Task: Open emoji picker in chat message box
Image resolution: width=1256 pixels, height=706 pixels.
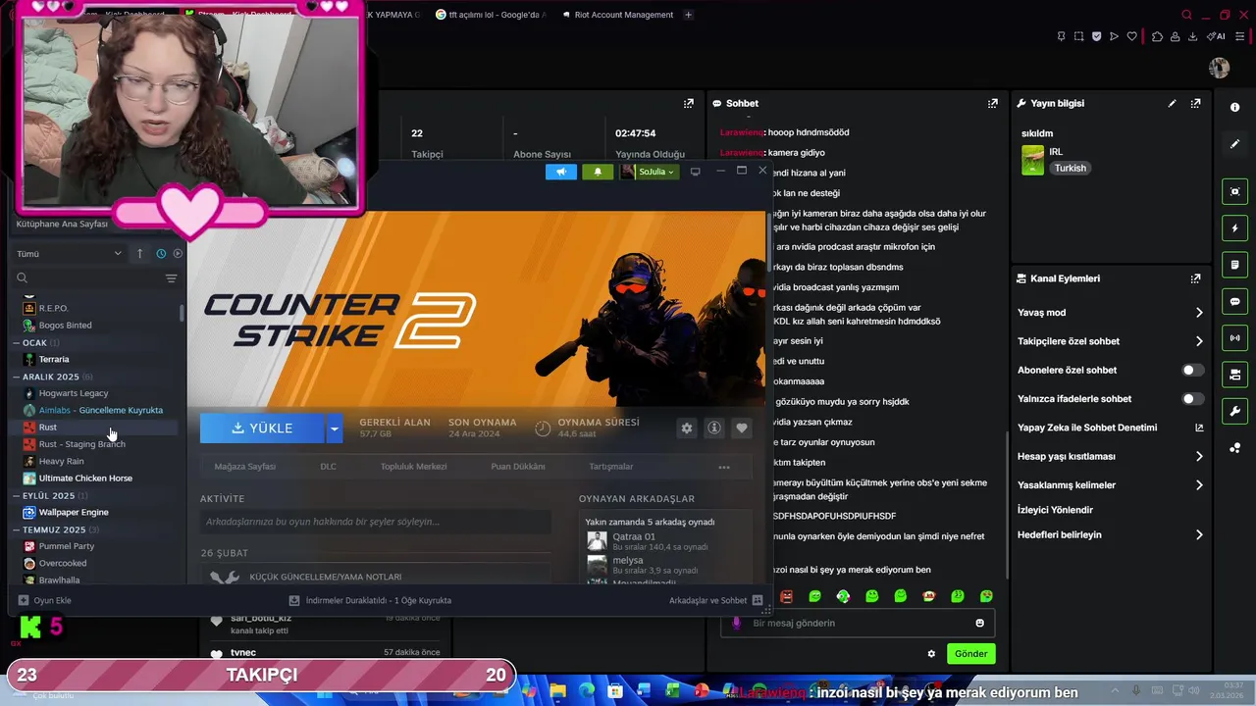Action: click(979, 623)
